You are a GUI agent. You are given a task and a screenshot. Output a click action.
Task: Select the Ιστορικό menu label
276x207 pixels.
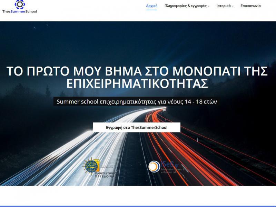(223, 6)
